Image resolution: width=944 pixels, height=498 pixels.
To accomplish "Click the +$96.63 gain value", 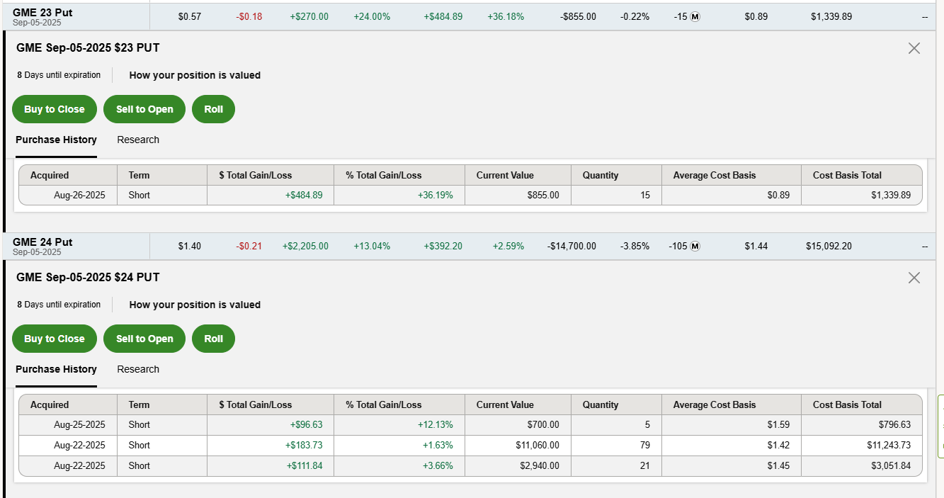I will [306, 424].
